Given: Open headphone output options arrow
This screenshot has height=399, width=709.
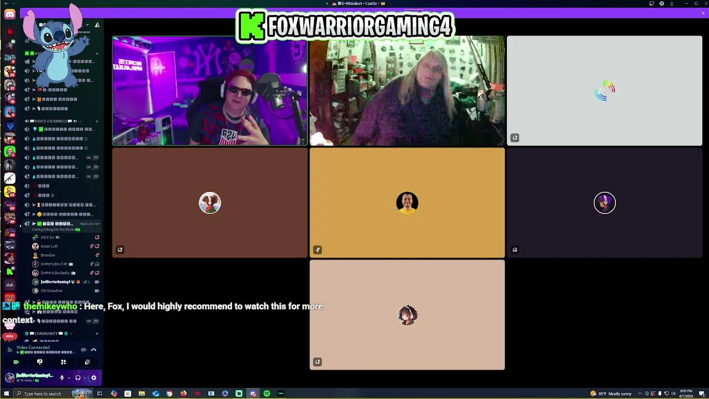Looking at the screenshot, I should coord(84,378).
